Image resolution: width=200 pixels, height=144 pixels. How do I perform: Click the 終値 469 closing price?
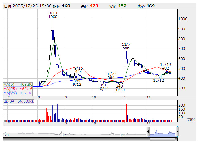[144, 6]
